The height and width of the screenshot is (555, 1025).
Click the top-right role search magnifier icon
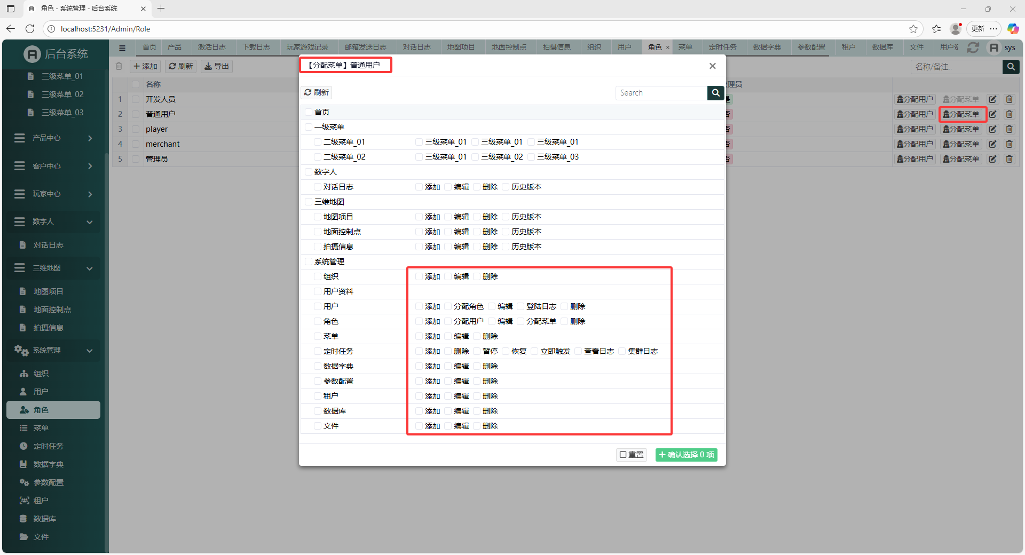pos(1011,67)
